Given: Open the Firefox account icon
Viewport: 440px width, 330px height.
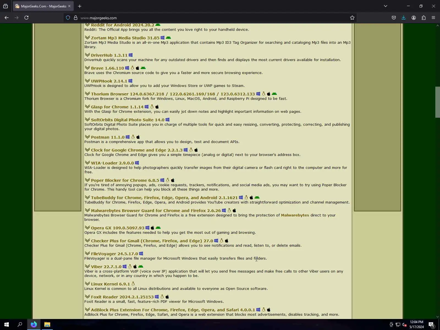Looking at the screenshot, I should tap(414, 18).
